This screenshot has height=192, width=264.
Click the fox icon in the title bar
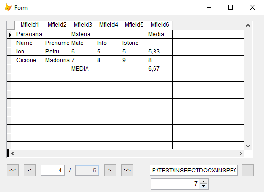8,7
